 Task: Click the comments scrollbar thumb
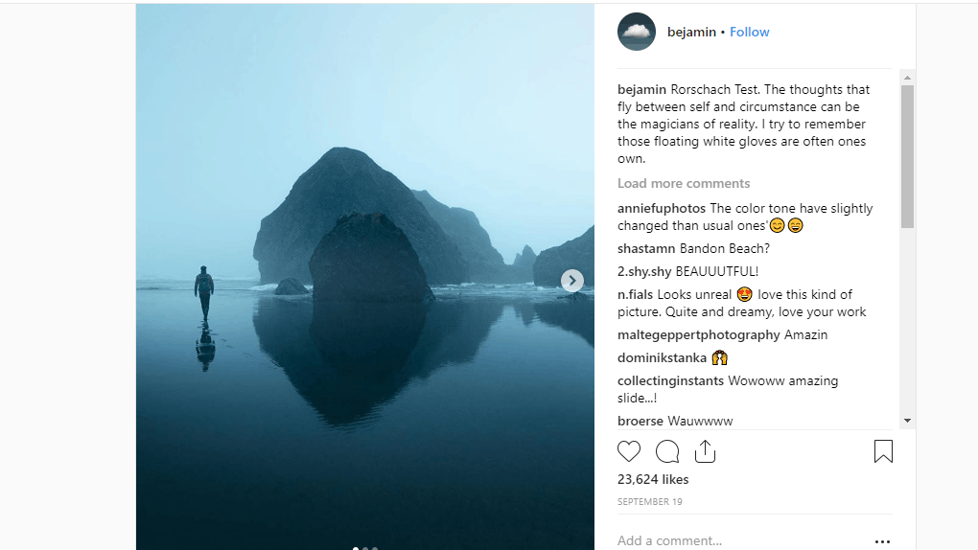907,153
